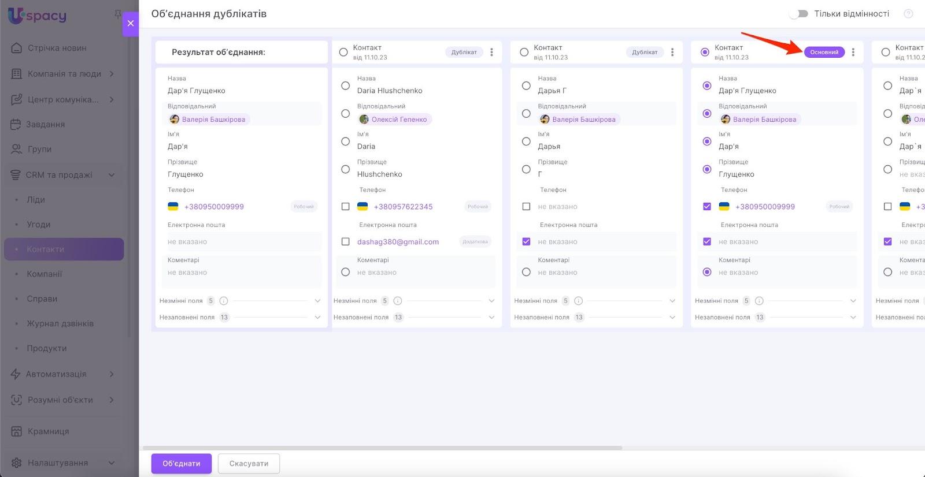Screen dimensions: 925x477
Task: Open Крамниця from the sidebar
Action: [48, 431]
